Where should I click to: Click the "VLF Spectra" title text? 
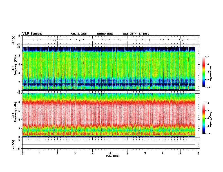(x=32, y=34)
